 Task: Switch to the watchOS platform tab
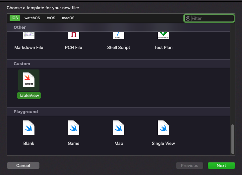tap(32, 18)
